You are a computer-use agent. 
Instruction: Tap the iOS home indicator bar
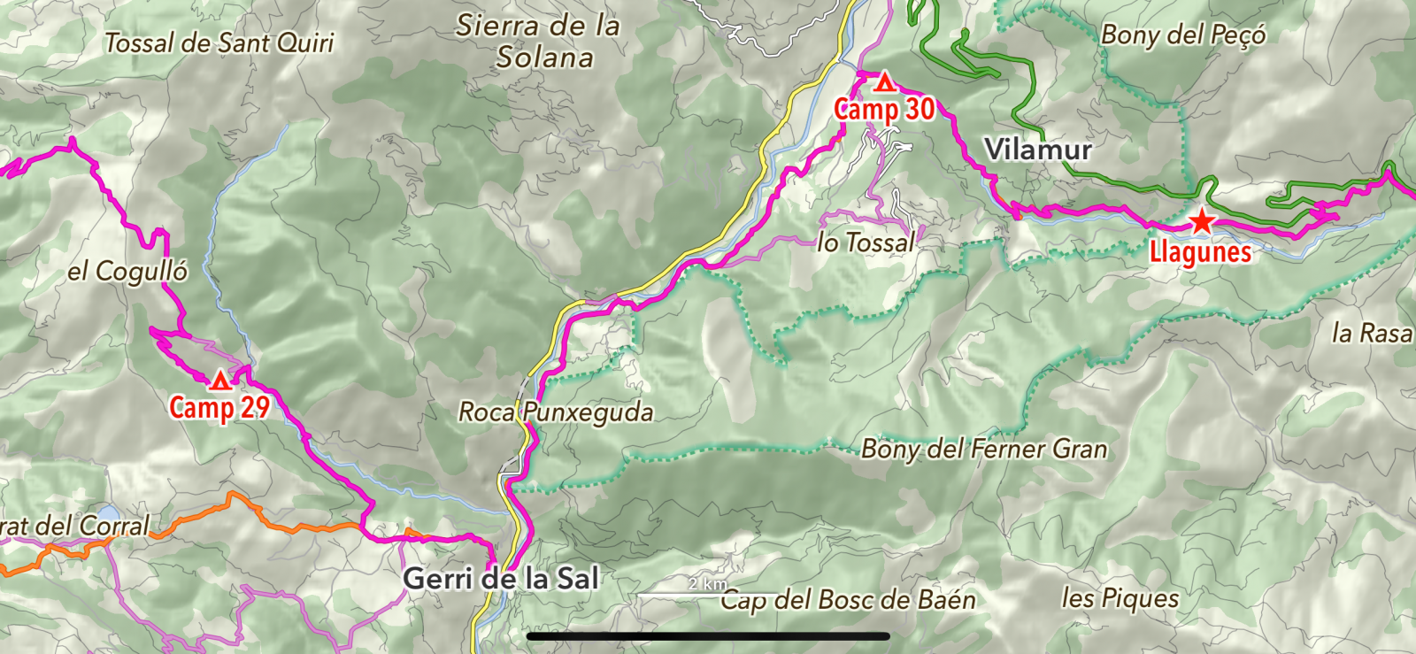708,635
